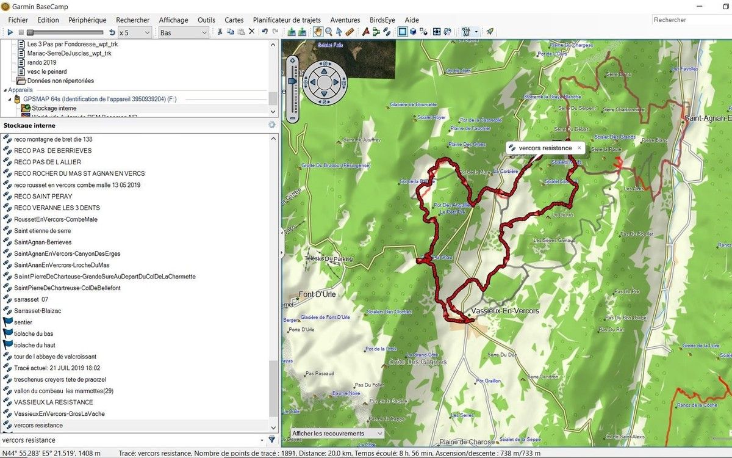Open the Afficher les recouvrements dropdown
Viewport: 732px width, 458px height.
point(338,434)
